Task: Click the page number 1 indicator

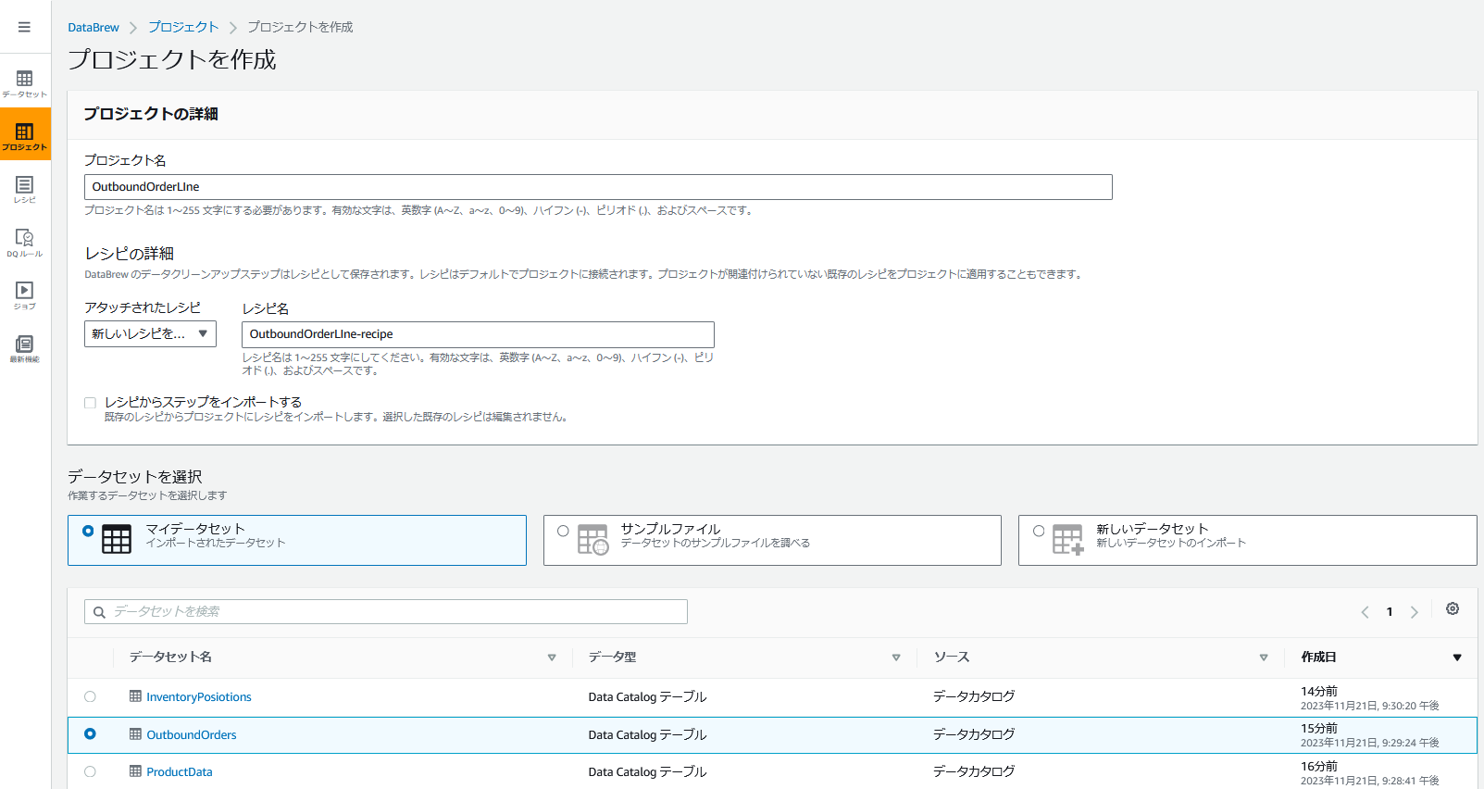Action: pos(1390,612)
